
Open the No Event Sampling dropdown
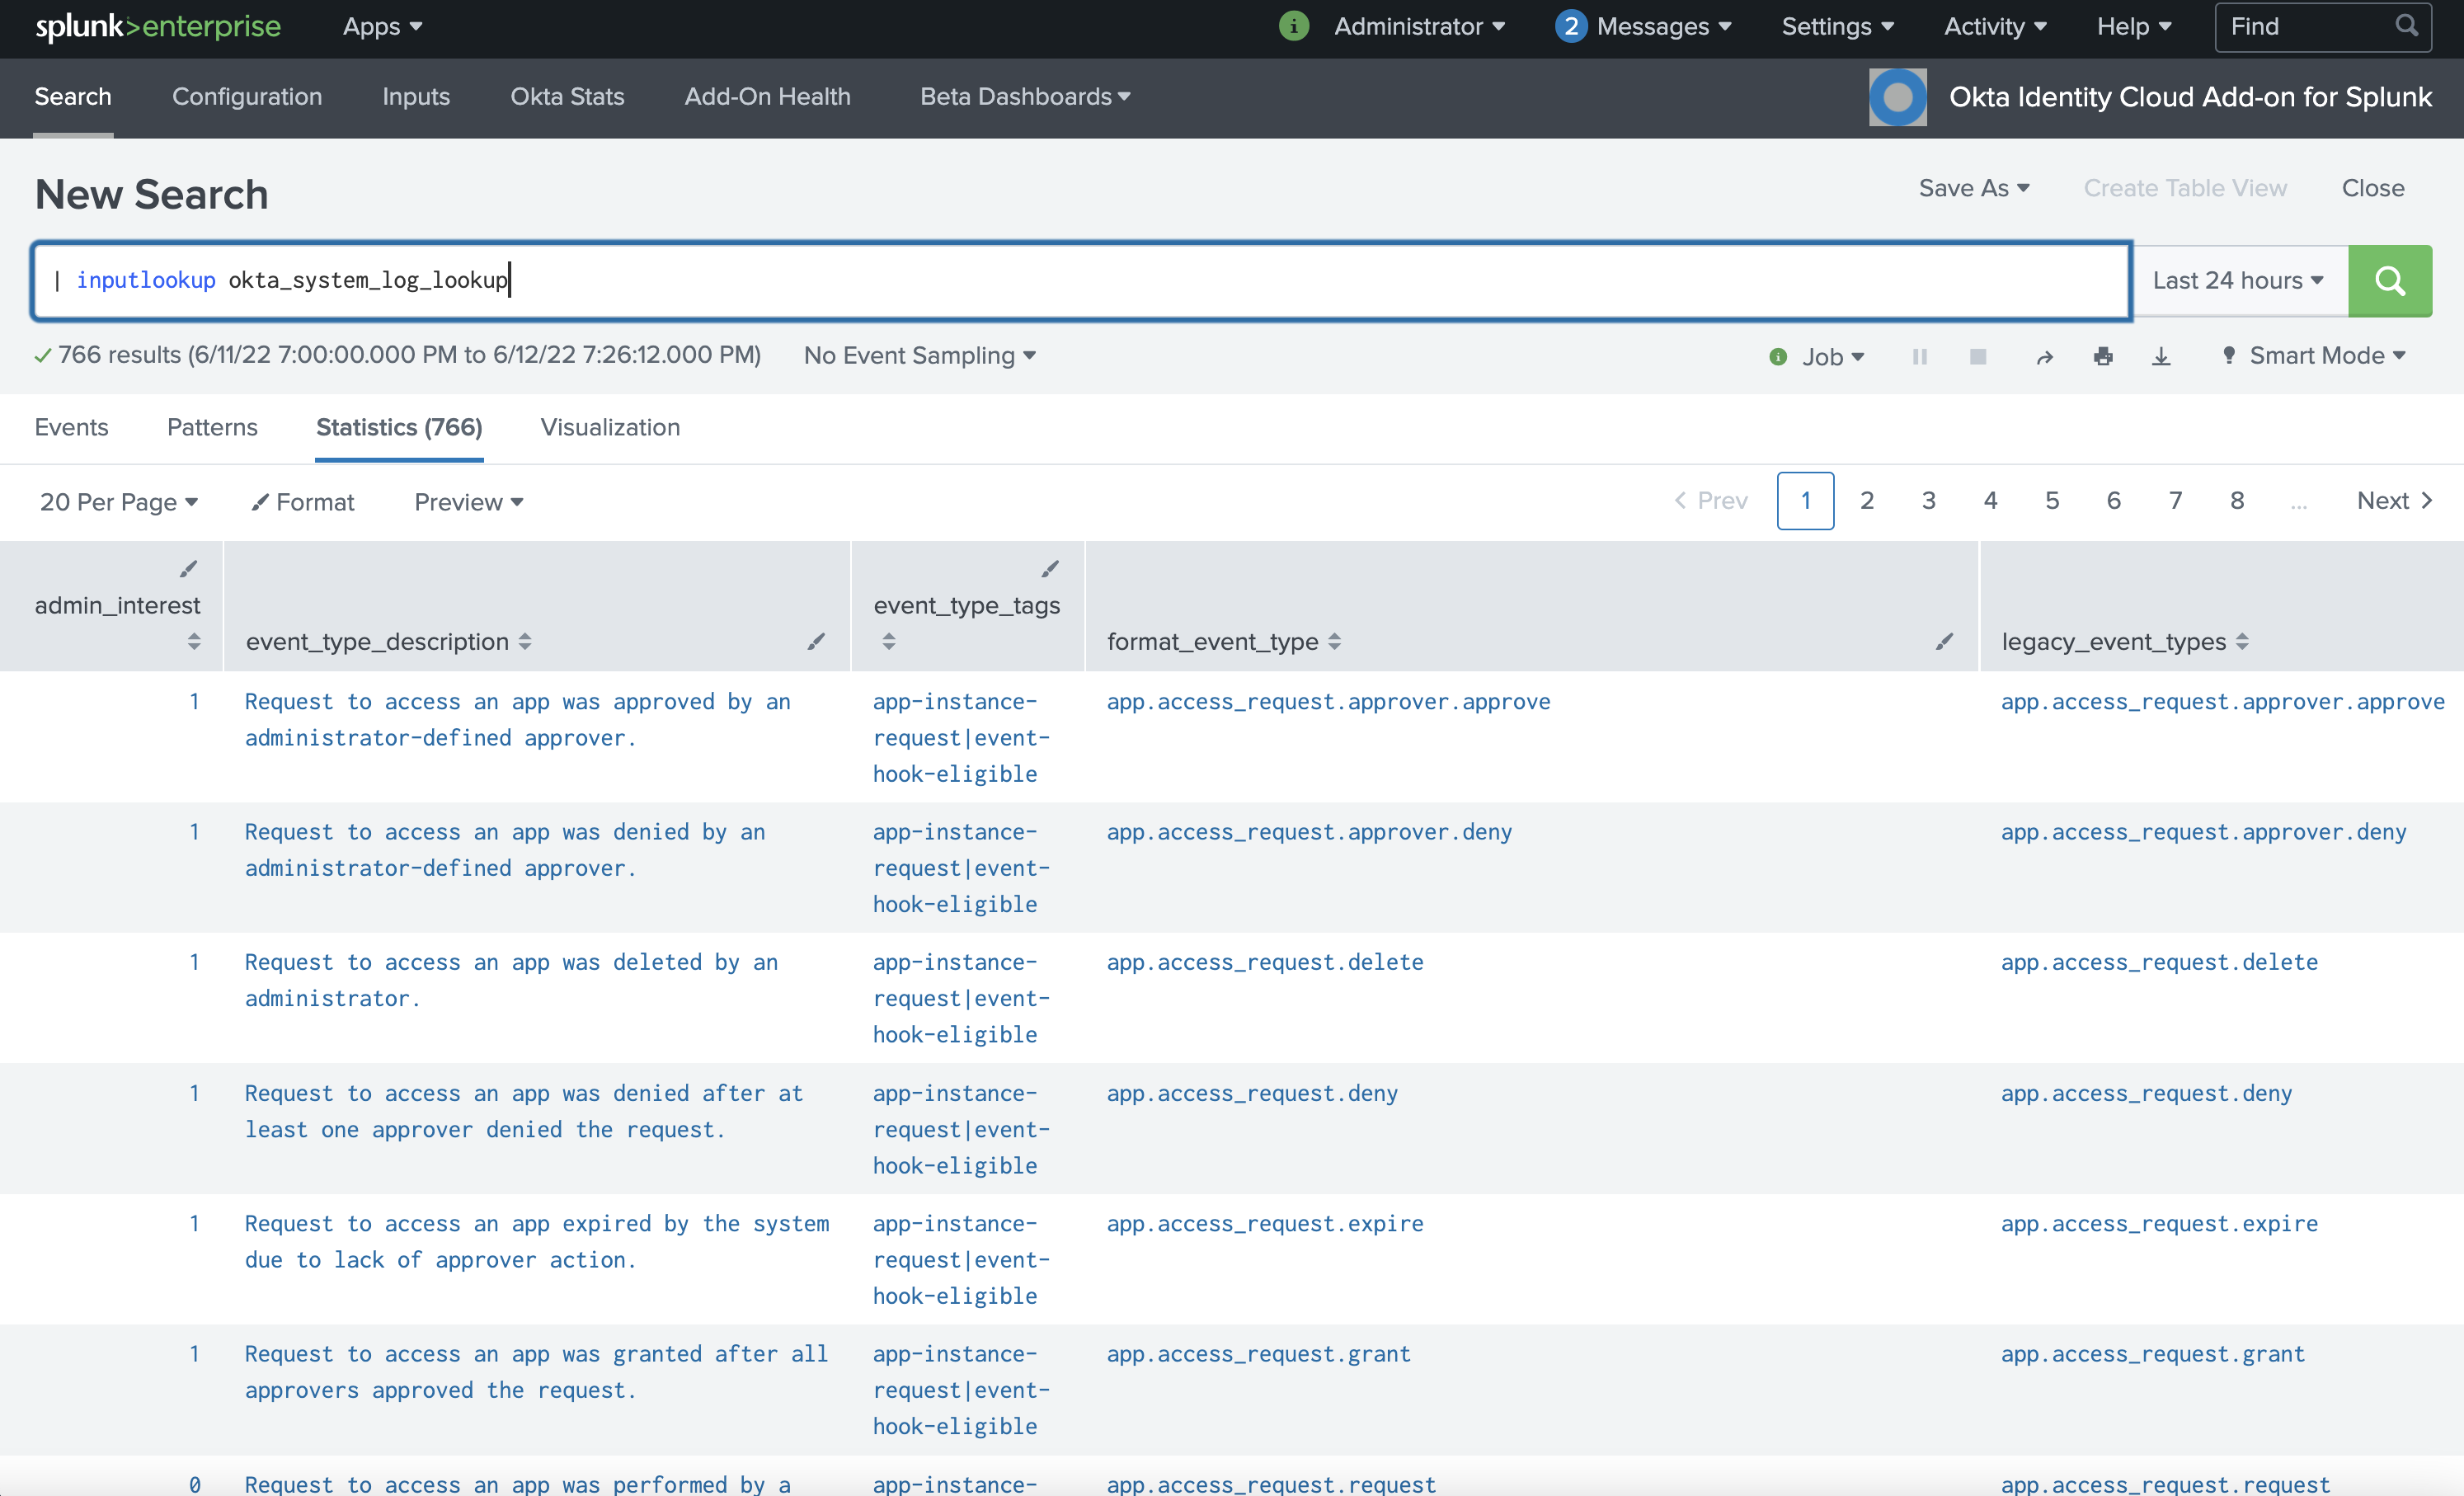(x=919, y=356)
